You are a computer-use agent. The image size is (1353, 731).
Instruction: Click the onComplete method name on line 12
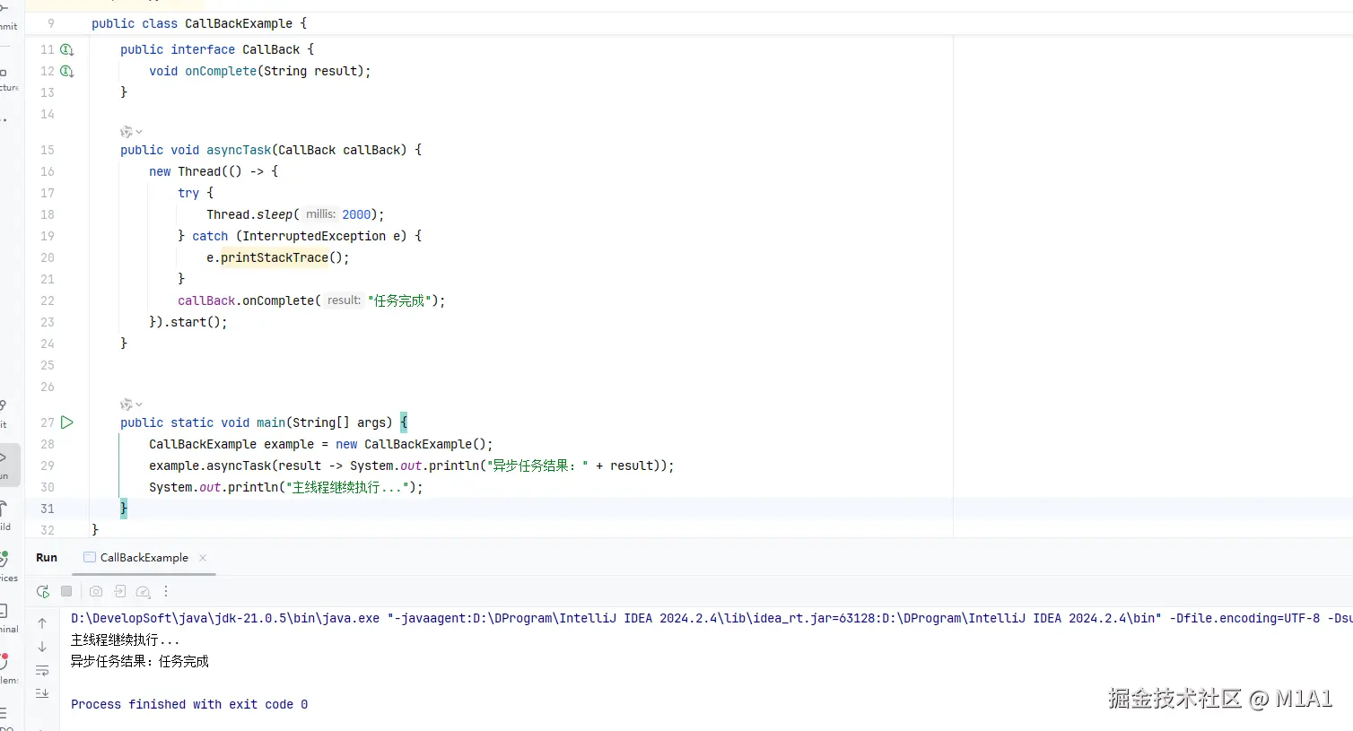pos(221,71)
